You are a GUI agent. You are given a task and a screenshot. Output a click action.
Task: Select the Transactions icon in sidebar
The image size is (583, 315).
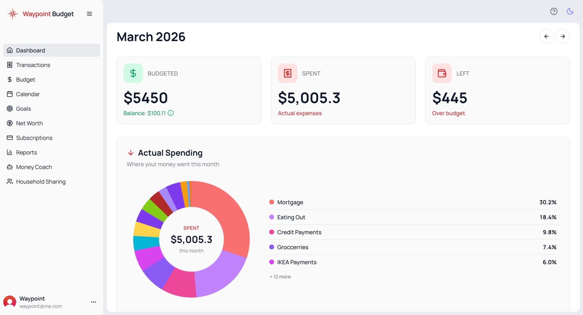click(10, 65)
